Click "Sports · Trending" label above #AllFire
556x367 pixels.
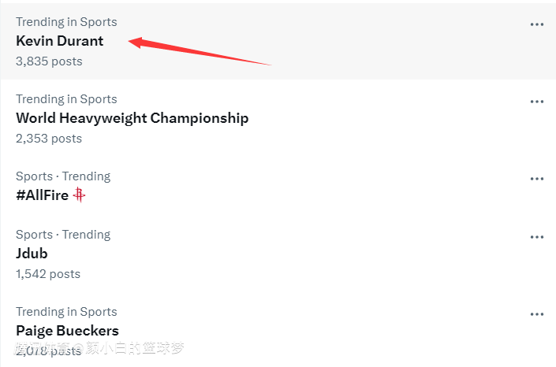click(x=63, y=176)
